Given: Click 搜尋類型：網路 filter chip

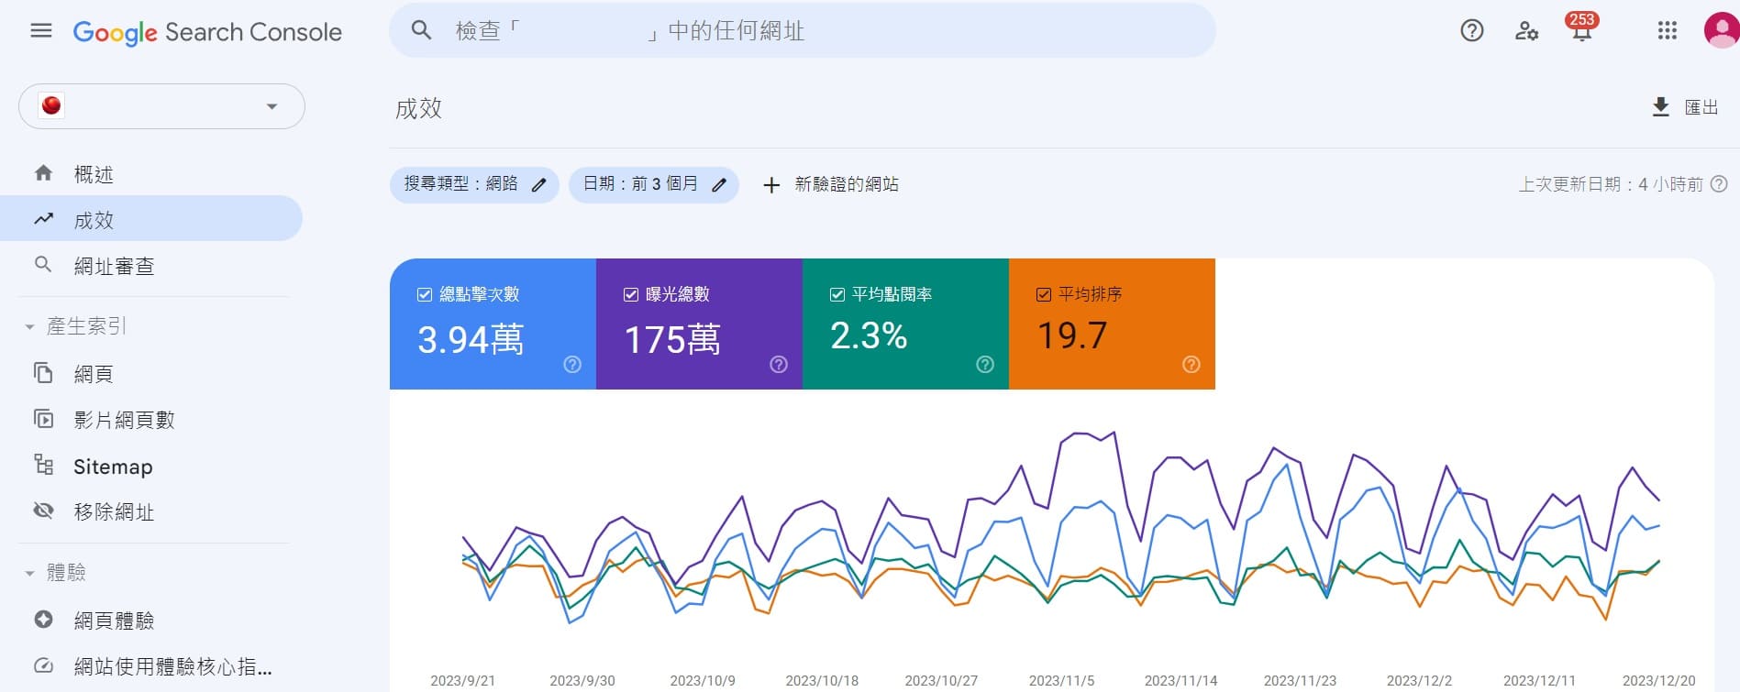Looking at the screenshot, I should [474, 184].
